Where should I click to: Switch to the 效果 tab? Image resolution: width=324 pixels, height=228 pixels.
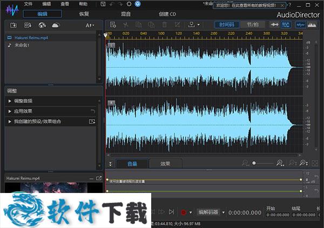(x=165, y=164)
